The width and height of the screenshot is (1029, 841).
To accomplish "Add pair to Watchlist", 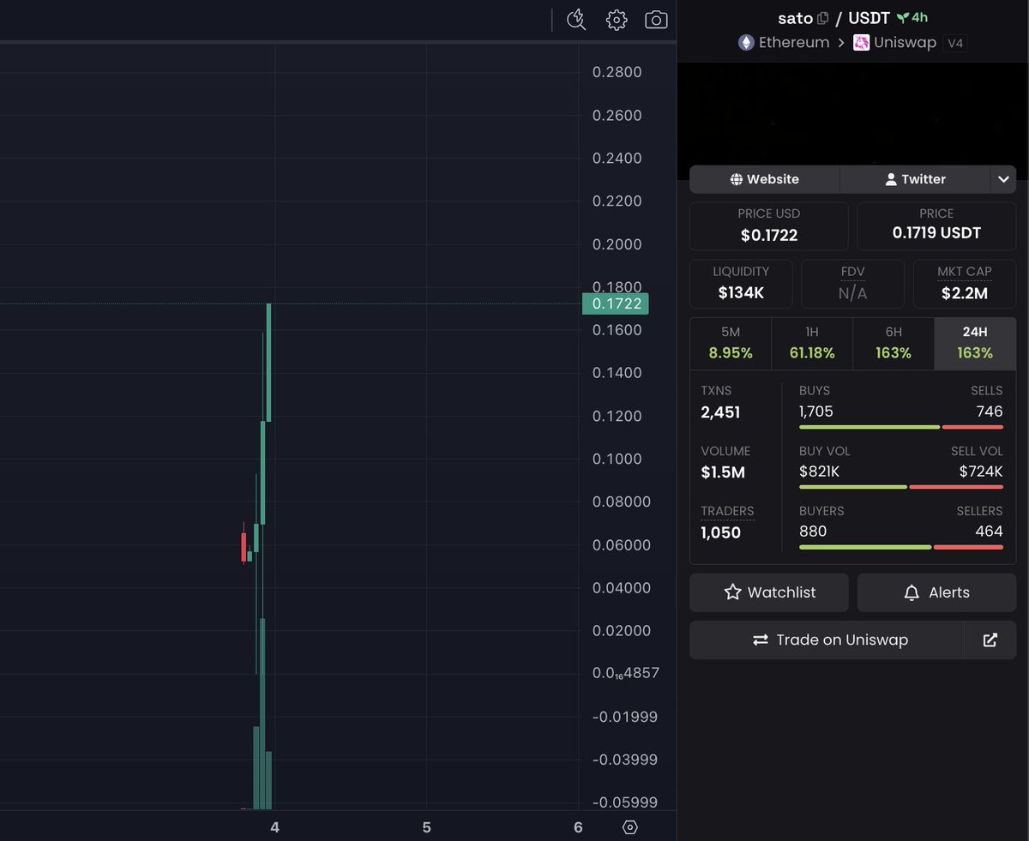I will [769, 592].
